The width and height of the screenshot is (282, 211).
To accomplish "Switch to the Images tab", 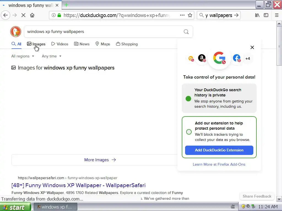I will click(x=36, y=44).
